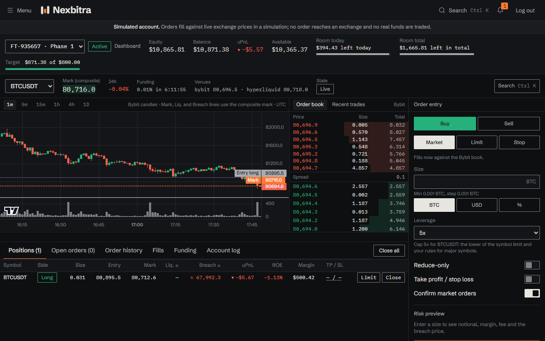Toggle Take profit / stop loss switch

[532, 279]
